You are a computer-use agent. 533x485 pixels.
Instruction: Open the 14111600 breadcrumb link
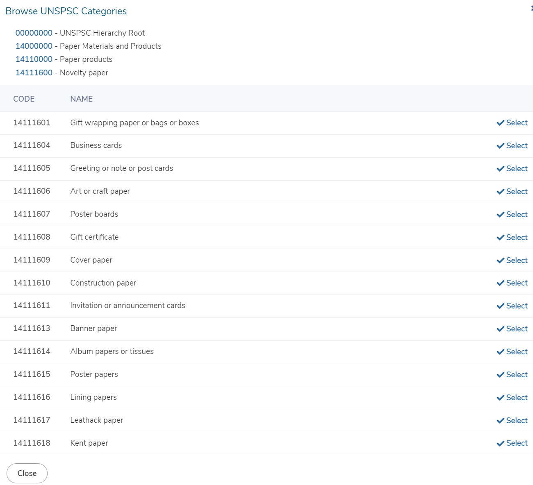tap(34, 73)
